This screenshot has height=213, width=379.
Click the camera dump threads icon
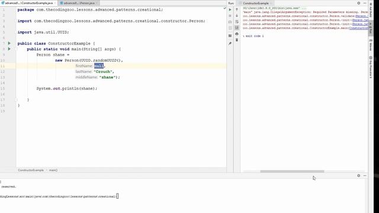point(230,22)
